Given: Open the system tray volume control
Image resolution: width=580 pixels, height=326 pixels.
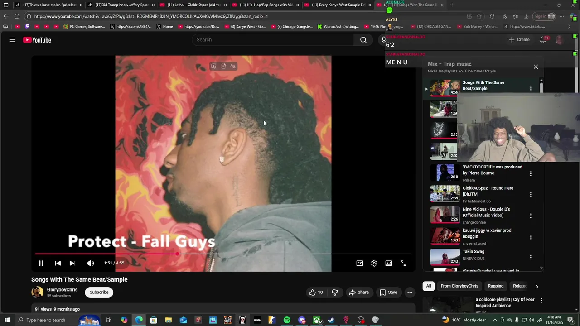Looking at the screenshot, I should [x=531, y=320].
